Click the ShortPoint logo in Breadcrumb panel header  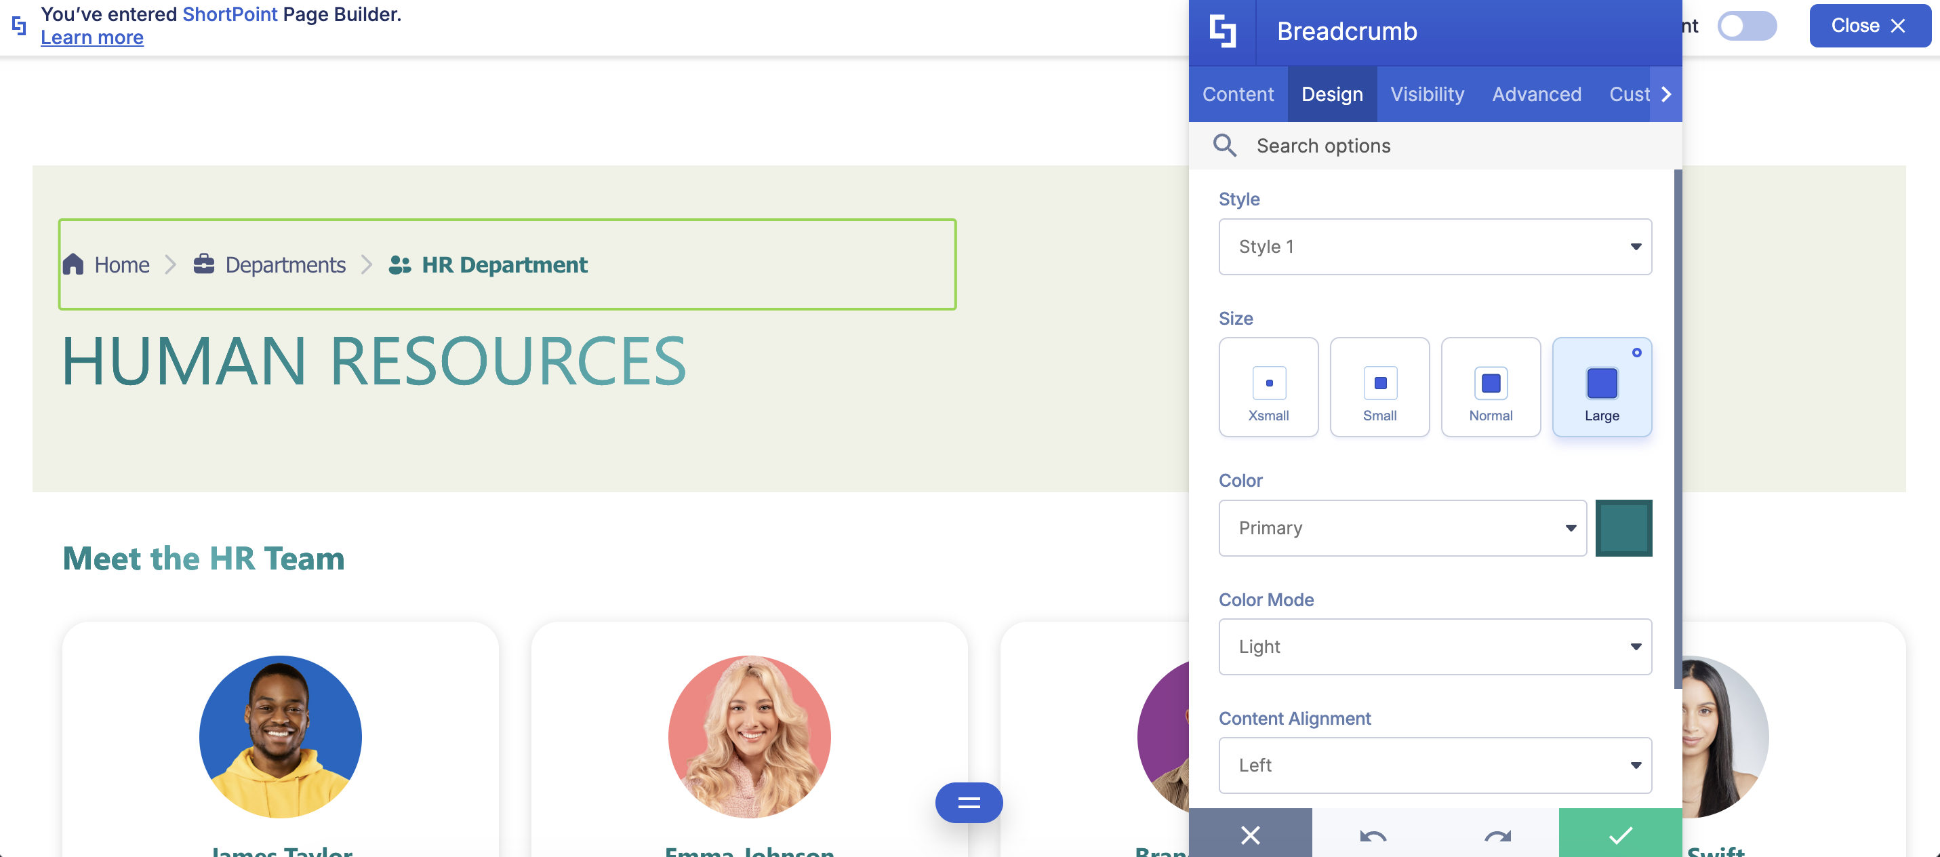[1222, 32]
